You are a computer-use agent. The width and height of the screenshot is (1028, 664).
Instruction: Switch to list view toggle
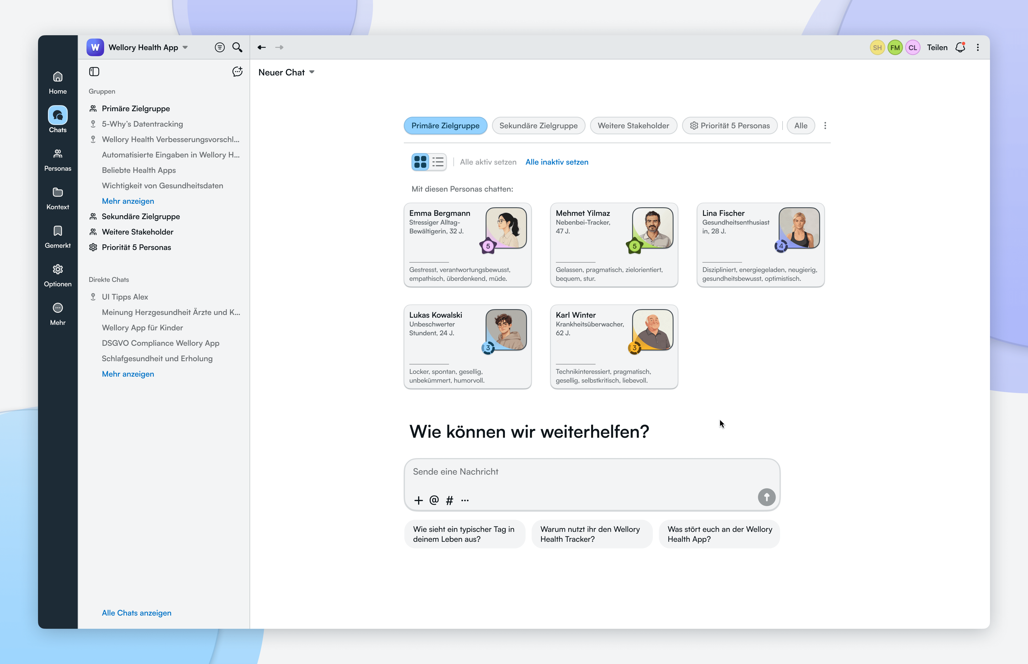click(438, 162)
